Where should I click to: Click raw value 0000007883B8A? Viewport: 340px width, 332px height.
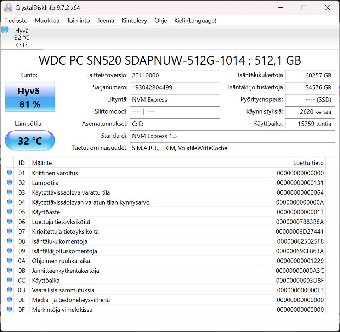point(300,222)
